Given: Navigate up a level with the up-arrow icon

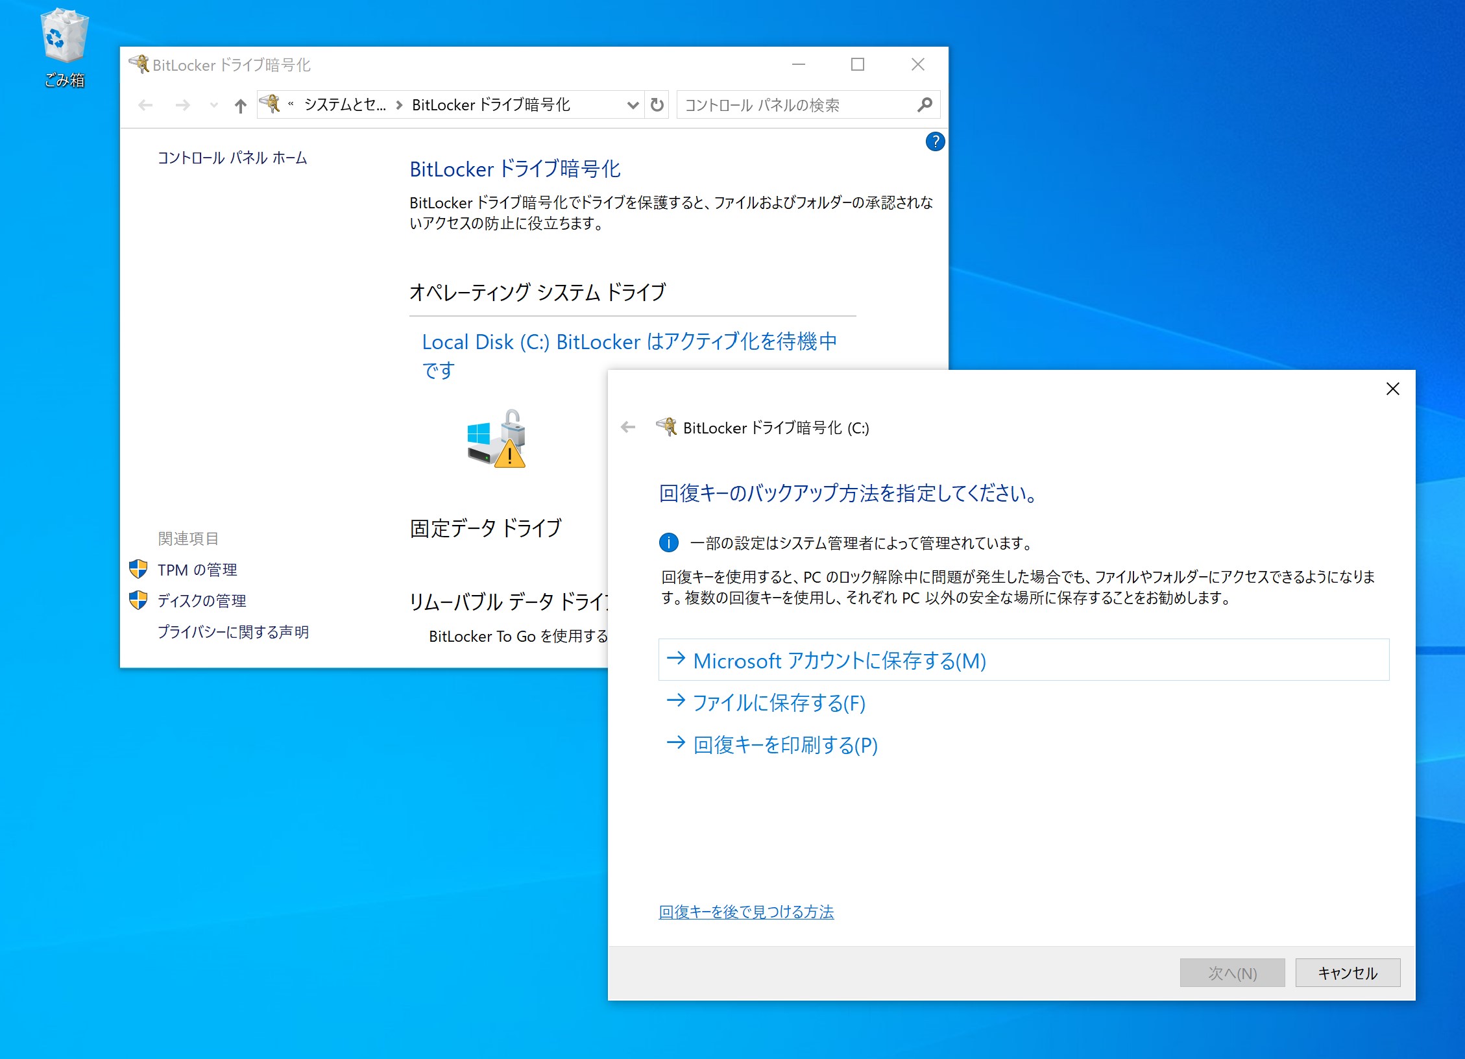Looking at the screenshot, I should [240, 104].
